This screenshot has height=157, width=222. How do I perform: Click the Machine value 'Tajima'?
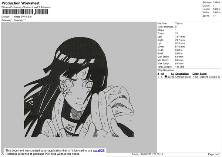(179, 23)
